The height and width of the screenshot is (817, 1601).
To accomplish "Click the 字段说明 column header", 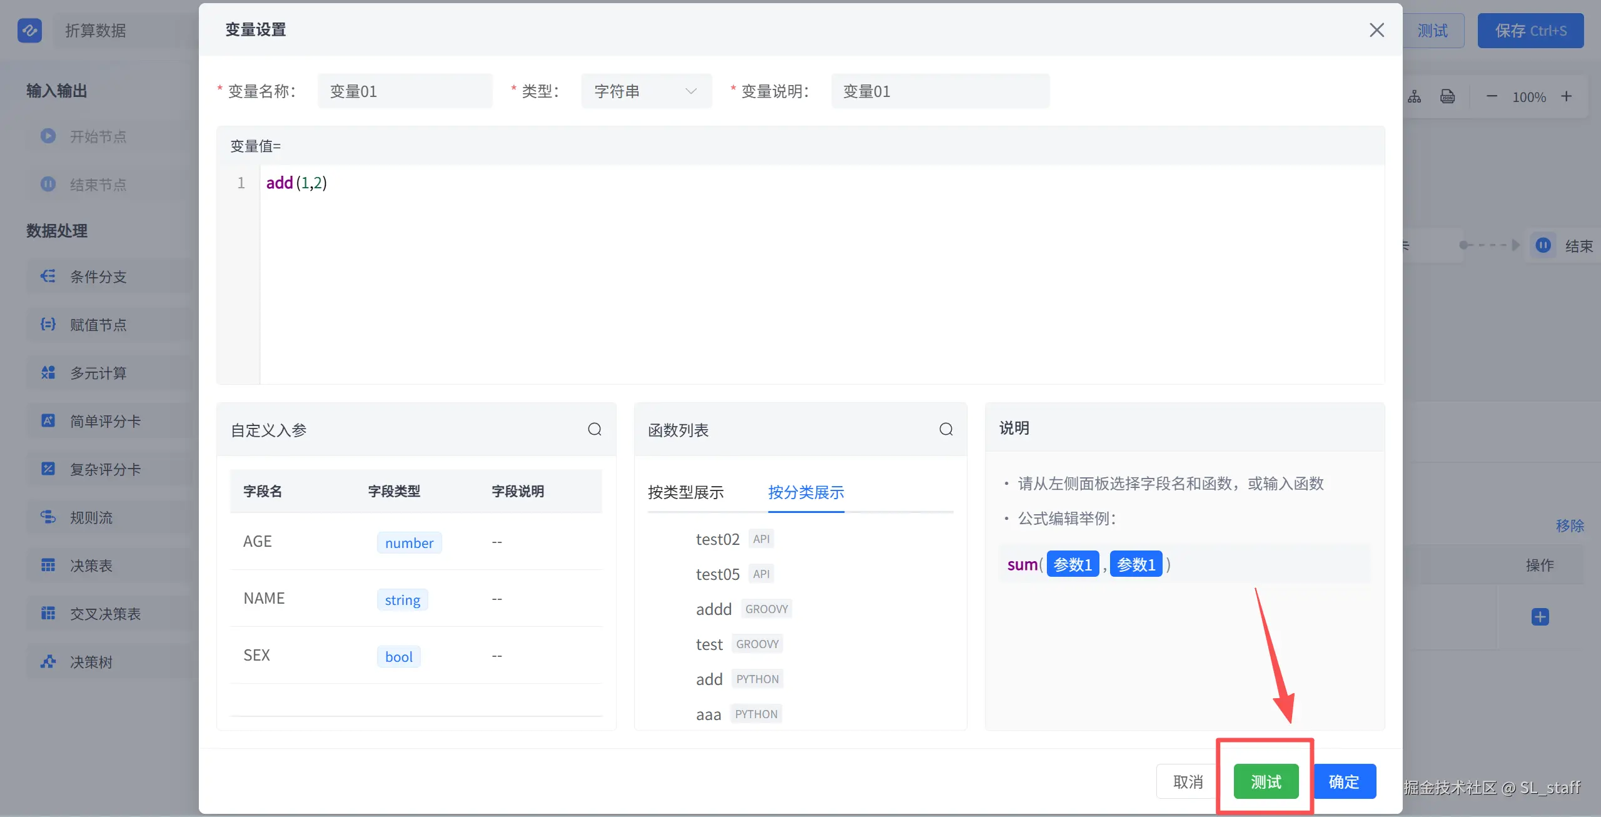I will pyautogui.click(x=518, y=491).
